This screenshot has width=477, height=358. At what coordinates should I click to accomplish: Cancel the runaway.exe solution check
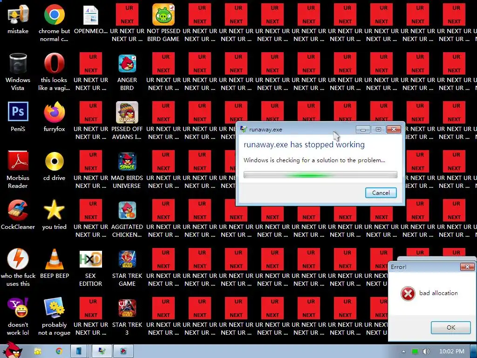click(381, 193)
